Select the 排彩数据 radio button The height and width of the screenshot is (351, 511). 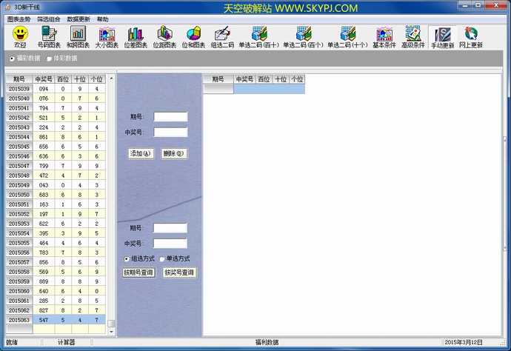(x=50, y=58)
